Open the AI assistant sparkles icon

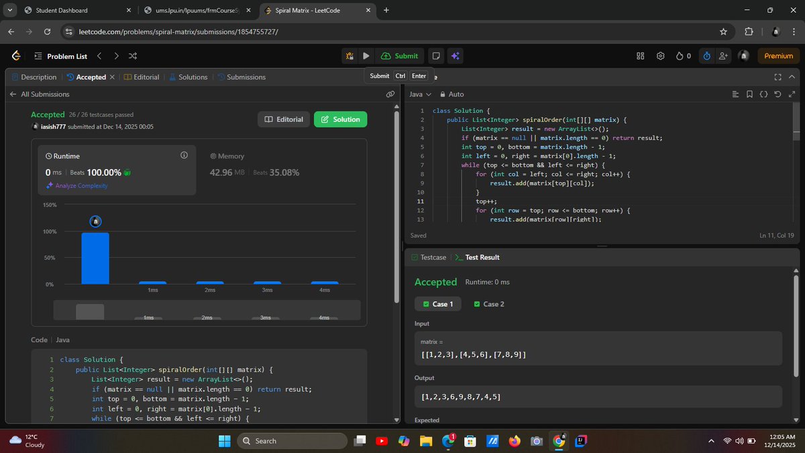click(455, 56)
